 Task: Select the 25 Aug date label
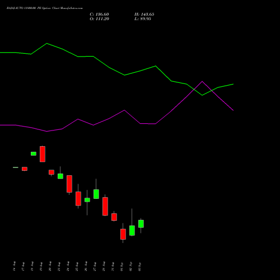77,266
